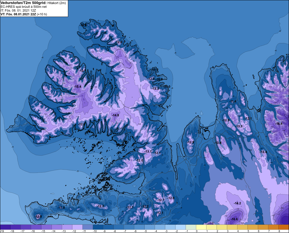Viewport: 289px width, 233px height.
Task: Click the legend swatch between -19 and -18
Action: pos(5,227)
